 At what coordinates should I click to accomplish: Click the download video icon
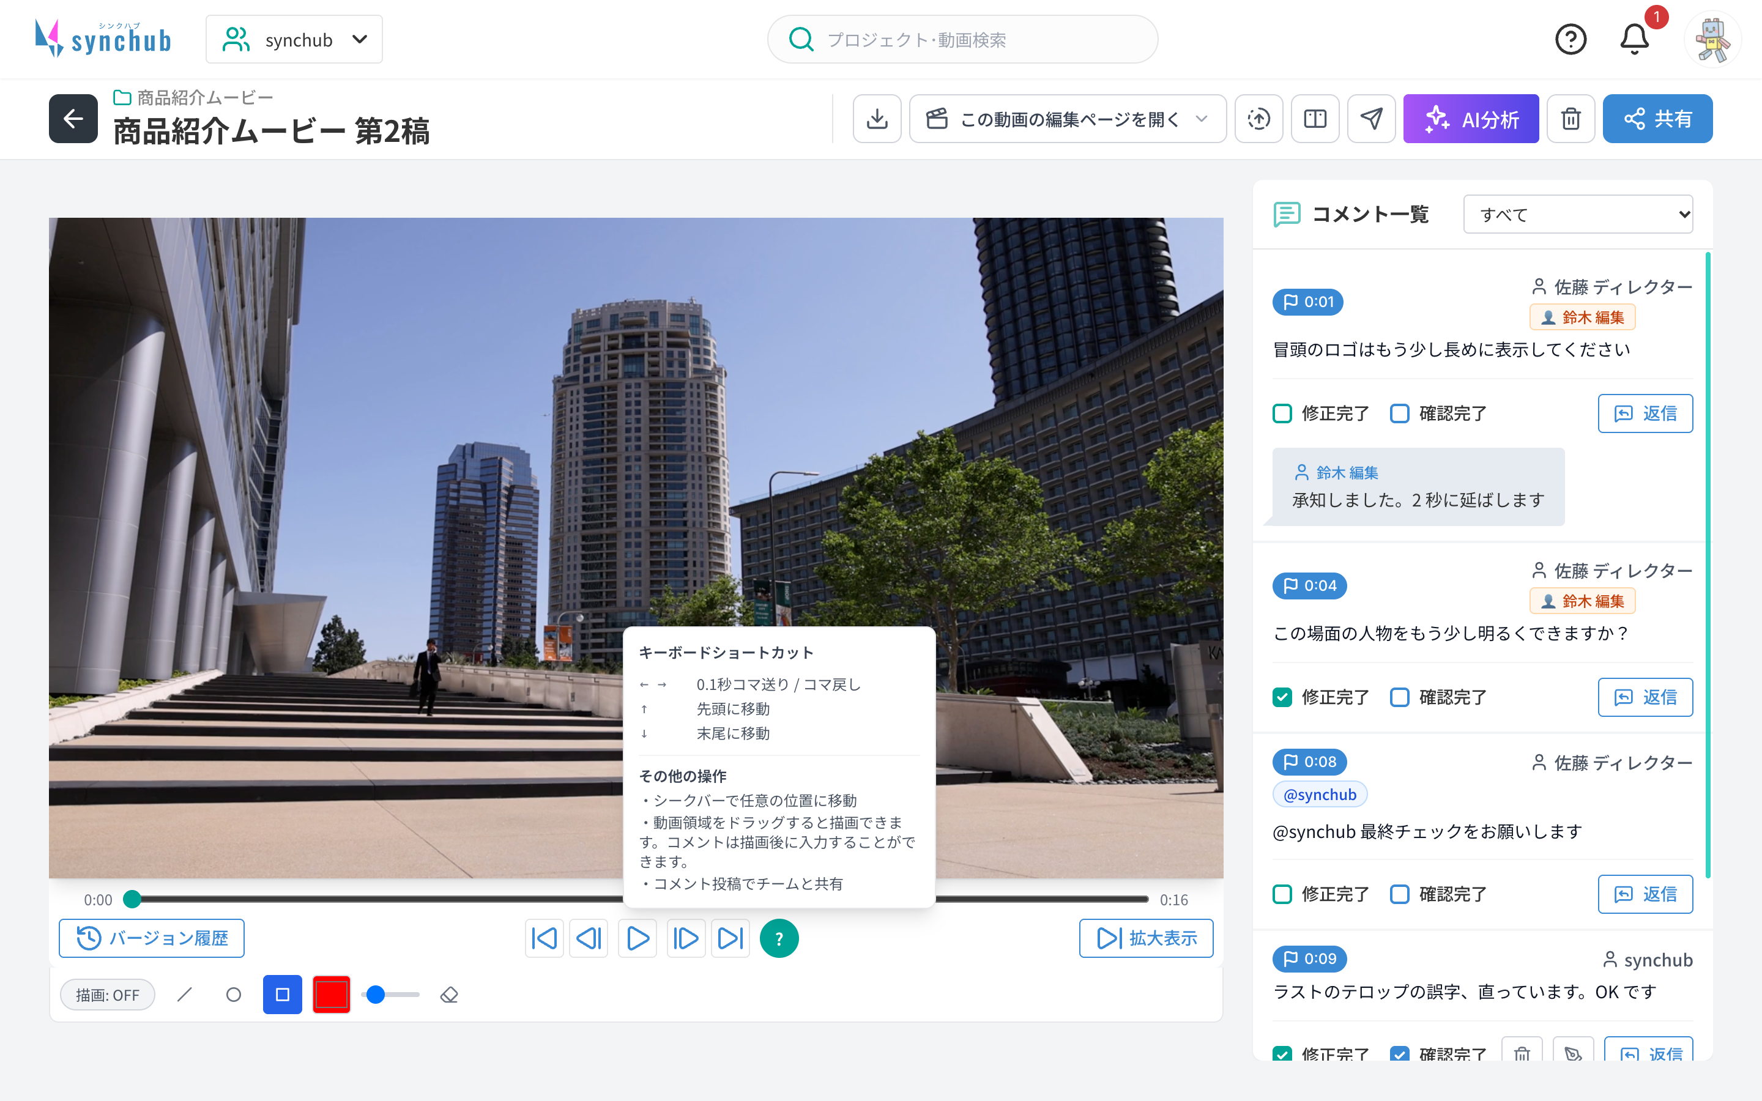pos(877,119)
